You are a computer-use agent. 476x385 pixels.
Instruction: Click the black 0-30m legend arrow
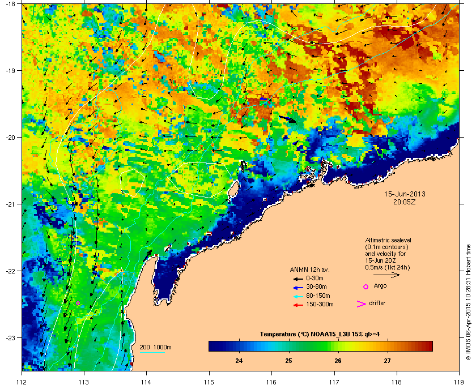click(298, 279)
